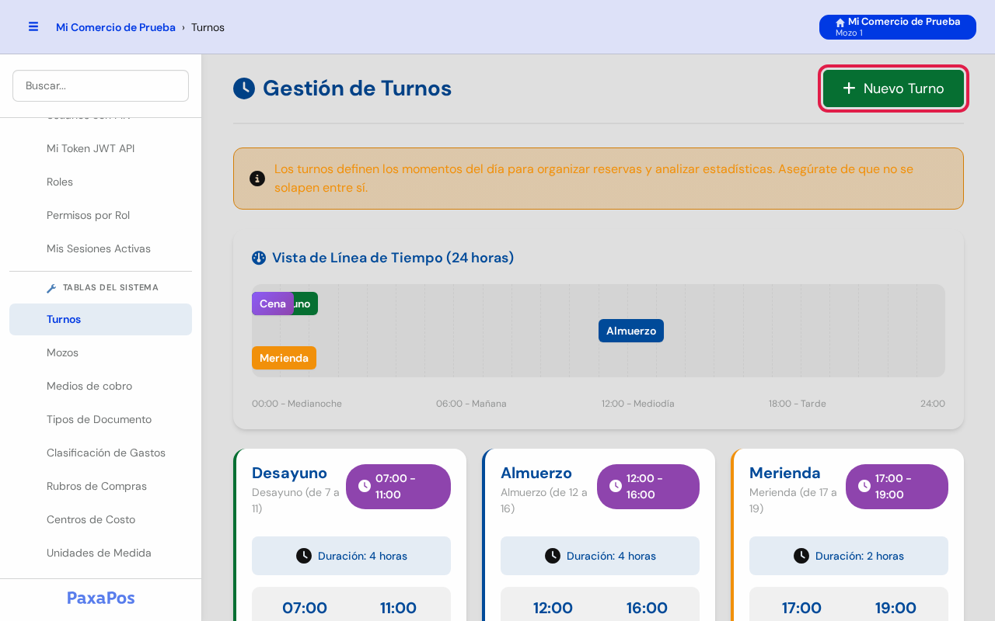This screenshot has height=621, width=995.
Task: Open Mi Token JWT API in the sidebar
Action: [x=101, y=148]
